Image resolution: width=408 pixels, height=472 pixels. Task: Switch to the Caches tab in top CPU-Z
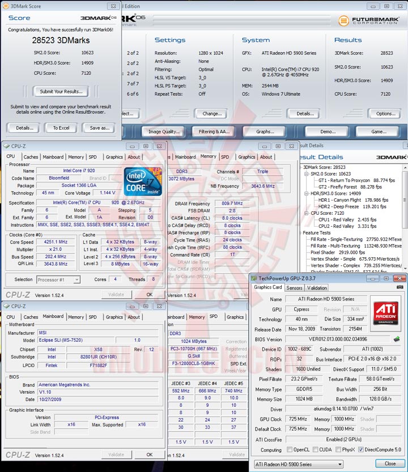coord(31,157)
